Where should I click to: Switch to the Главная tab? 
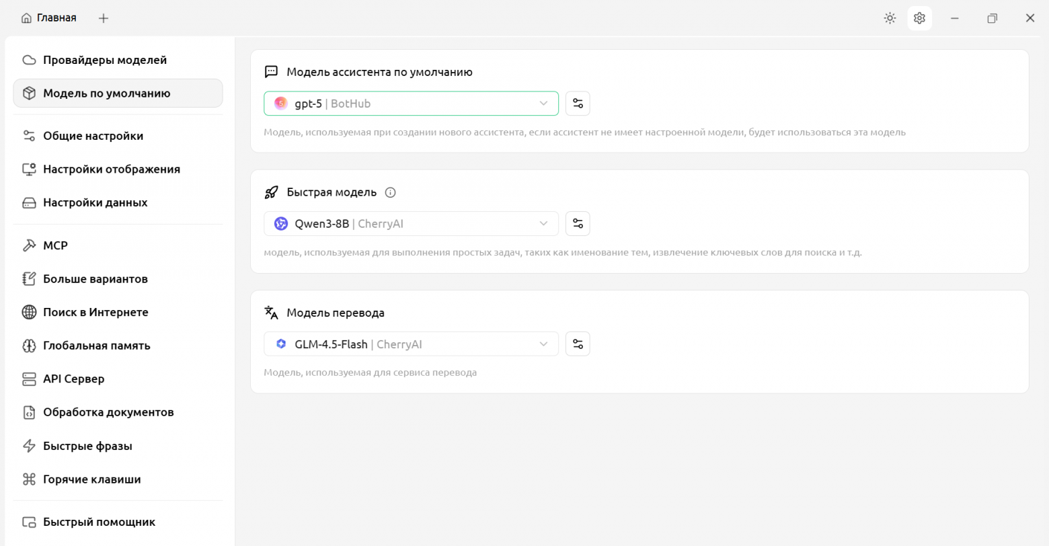49,18
